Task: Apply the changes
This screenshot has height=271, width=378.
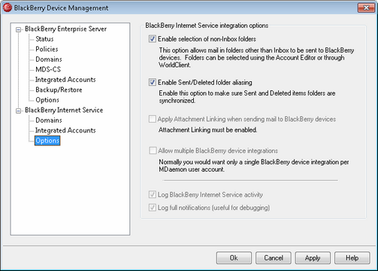Action: click(313, 258)
